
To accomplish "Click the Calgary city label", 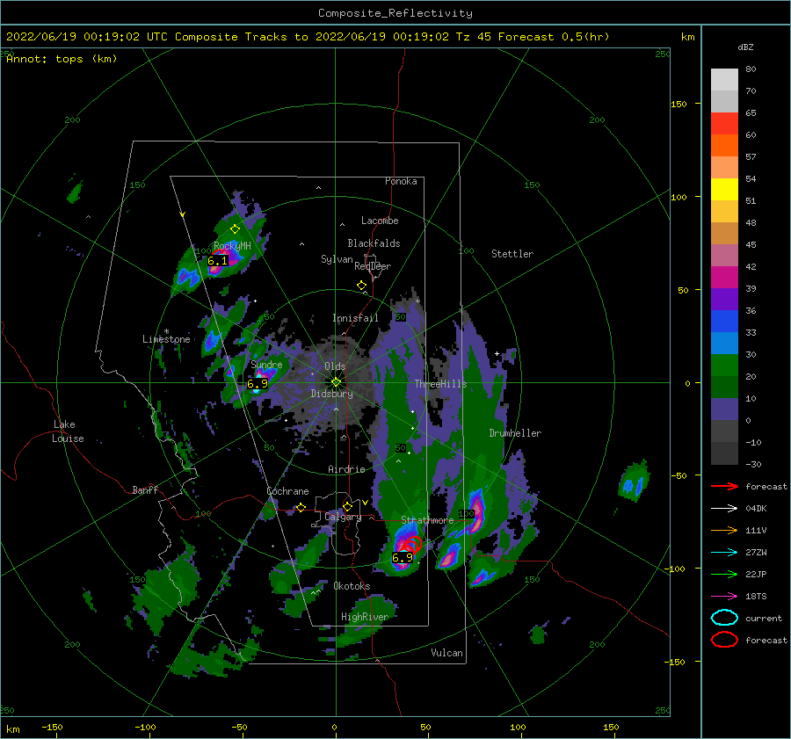I will click(x=343, y=517).
